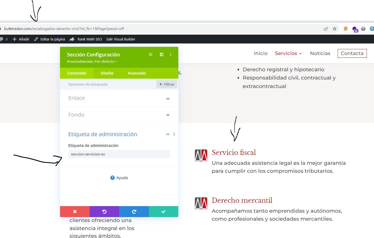
Task: Expand the Fondo settings group
Action: [168, 115]
